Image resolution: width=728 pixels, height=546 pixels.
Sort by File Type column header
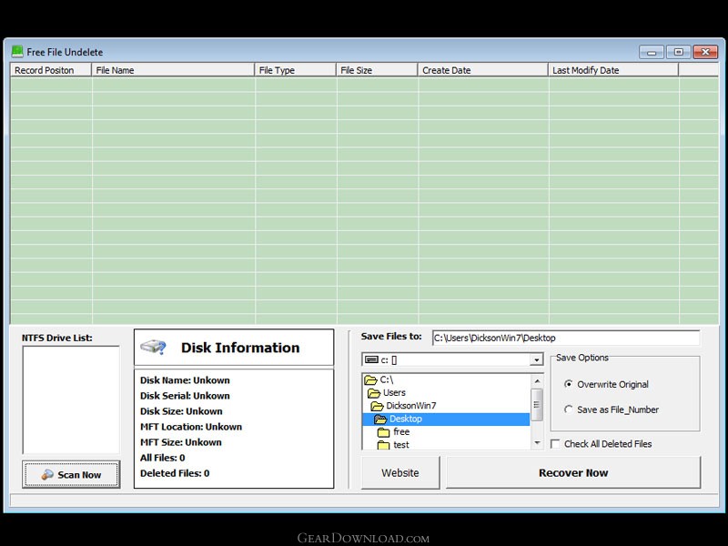(x=295, y=70)
